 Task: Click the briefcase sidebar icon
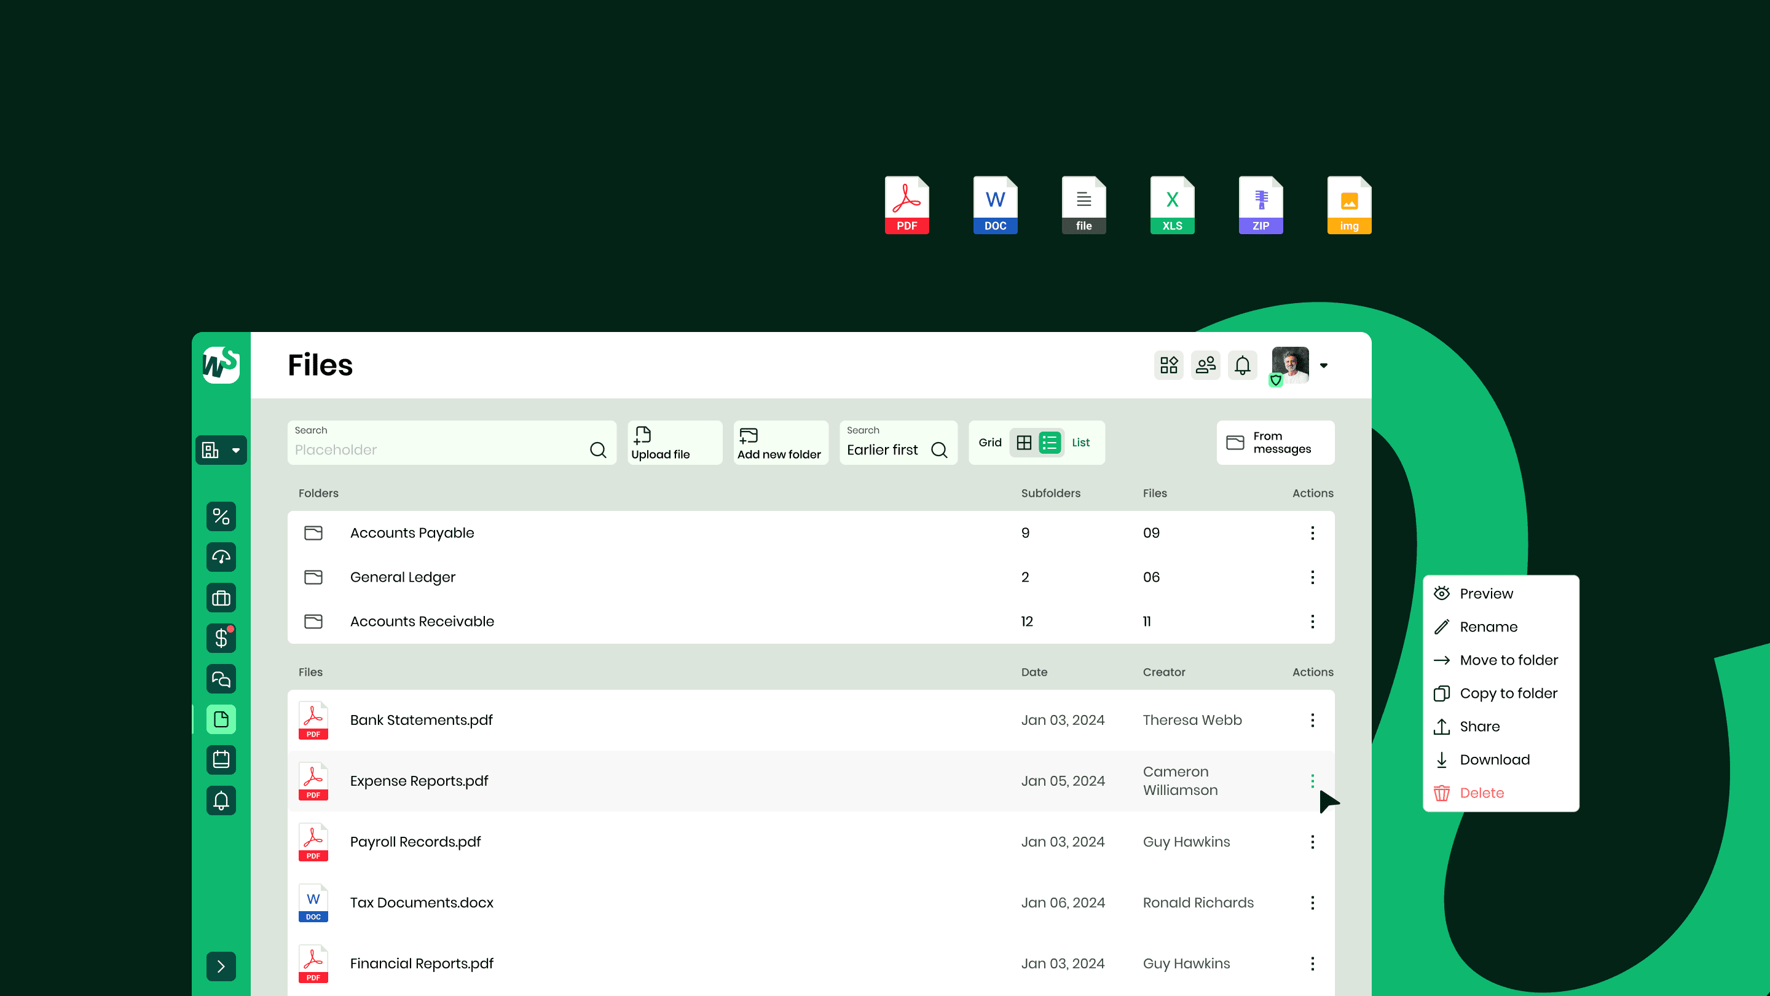pyautogui.click(x=221, y=598)
